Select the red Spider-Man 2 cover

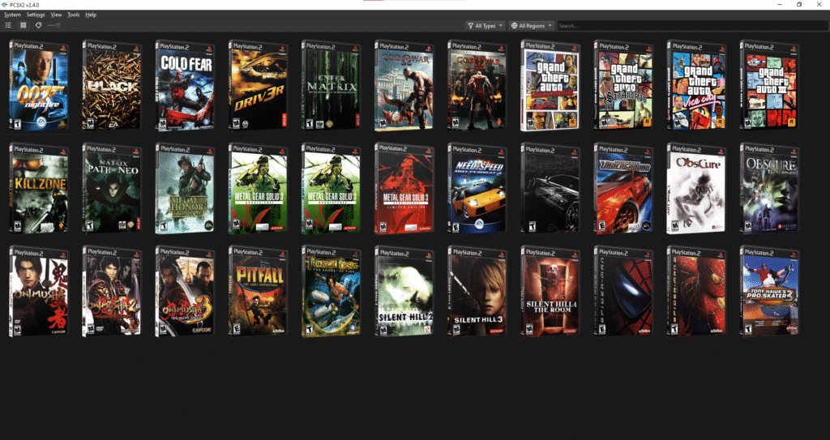pyautogui.click(x=696, y=292)
